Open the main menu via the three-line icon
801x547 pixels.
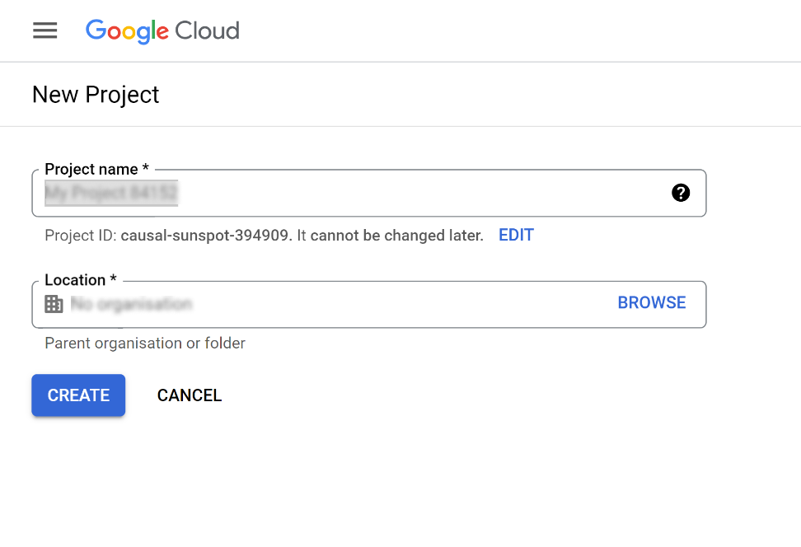pos(44,30)
